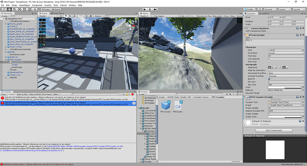Select the FPSCounter C# script asset
Screen dimensions: 307x166
point(178,106)
